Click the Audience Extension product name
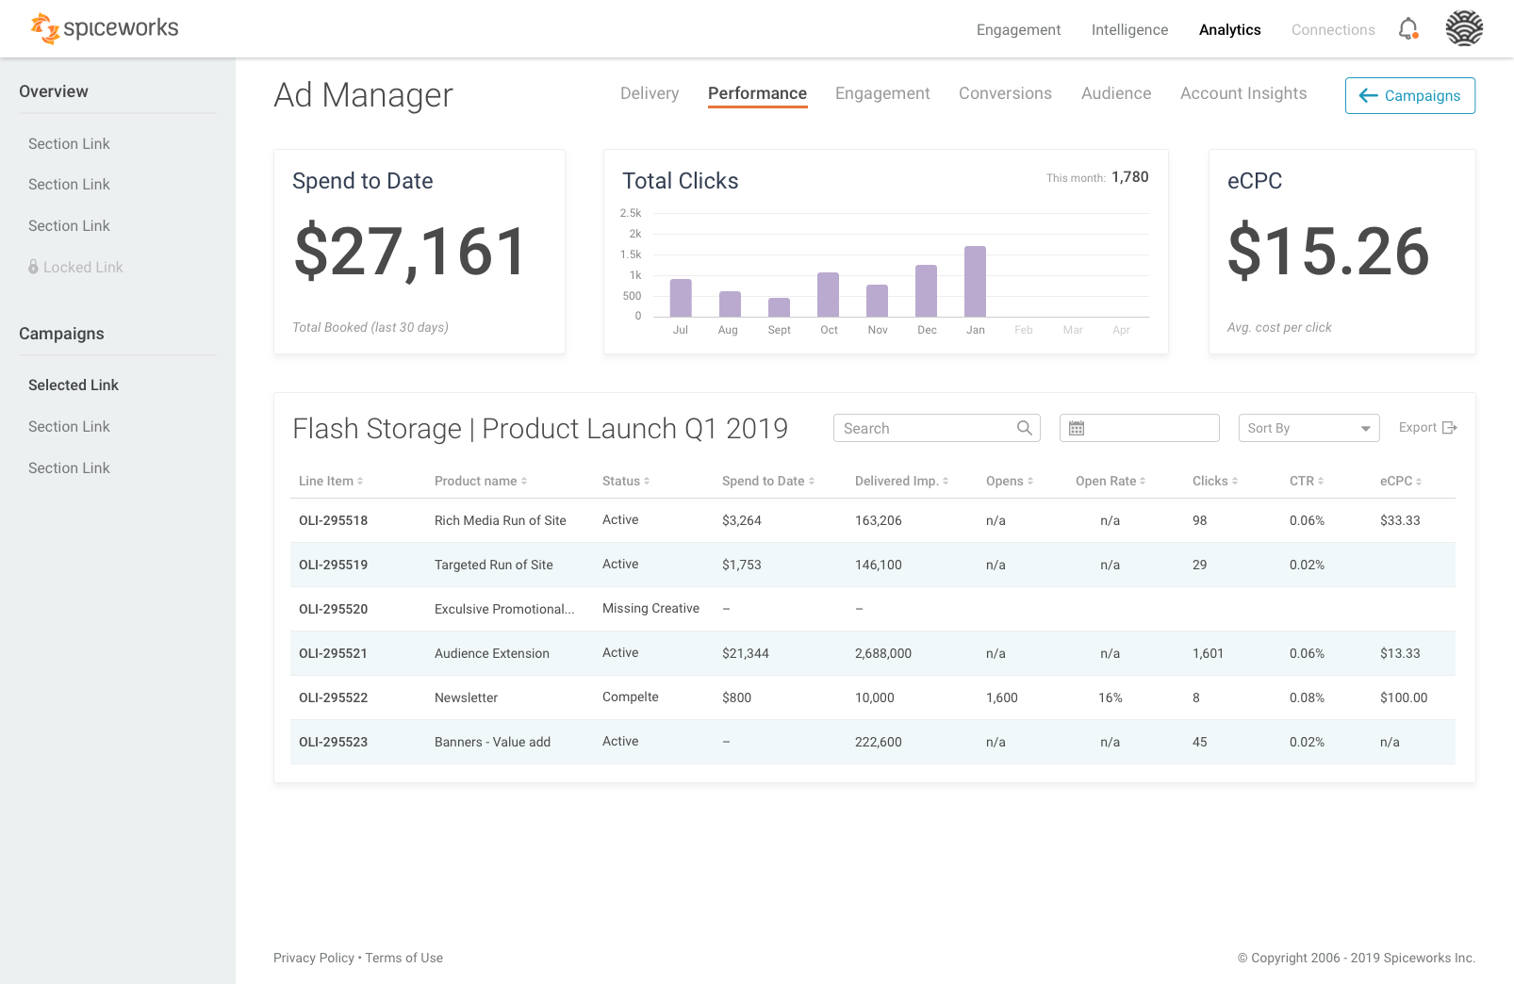 pyautogui.click(x=492, y=653)
